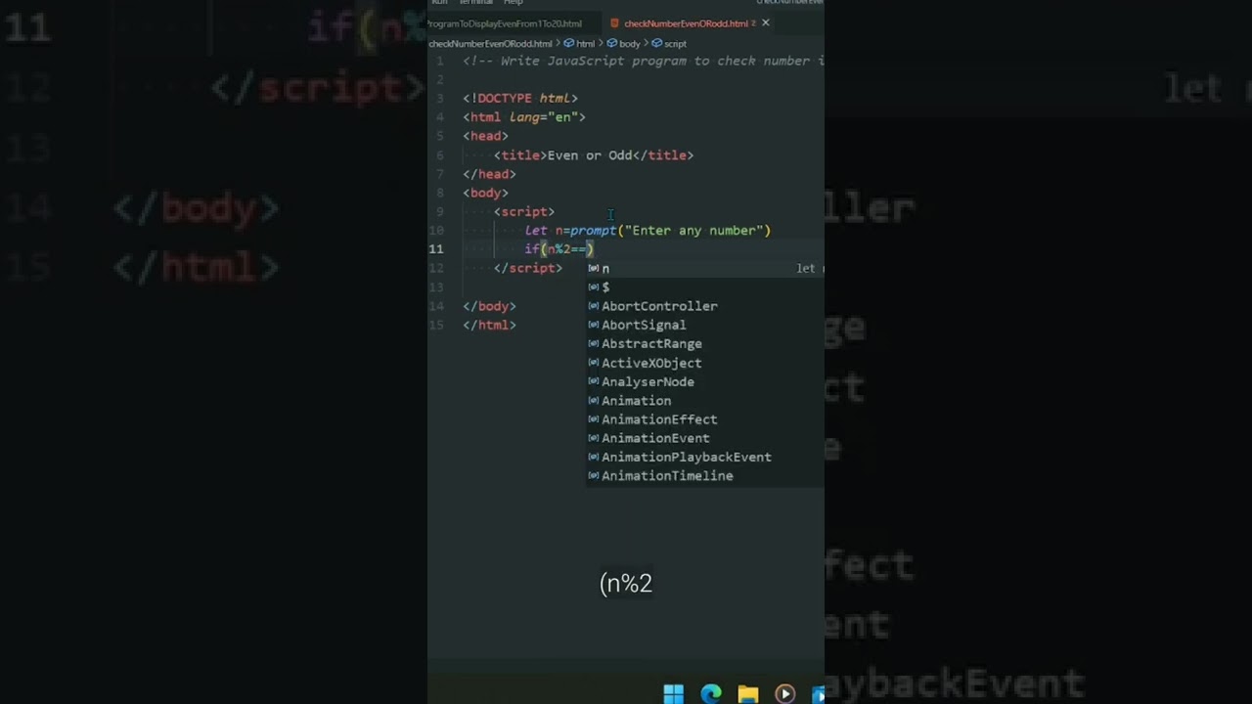The image size is (1252, 704).
Task: Place cursor in if(n%2==) code
Action: [x=559, y=249]
